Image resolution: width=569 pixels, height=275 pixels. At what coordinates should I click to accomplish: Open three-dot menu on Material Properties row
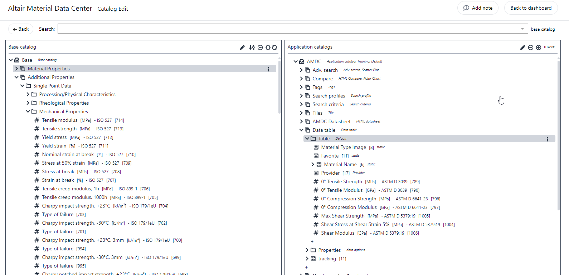tap(268, 69)
